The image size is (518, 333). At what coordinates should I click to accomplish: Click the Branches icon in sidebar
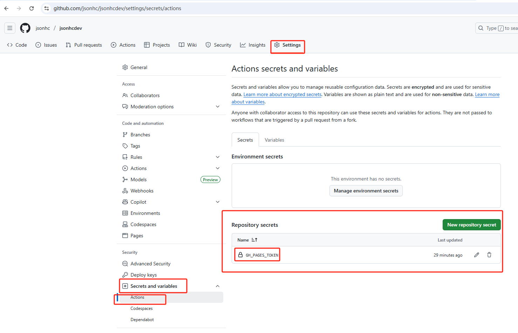(125, 135)
